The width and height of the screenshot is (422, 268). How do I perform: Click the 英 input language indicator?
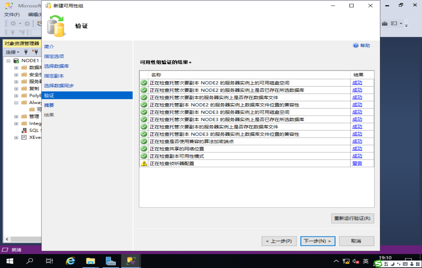tap(366, 261)
